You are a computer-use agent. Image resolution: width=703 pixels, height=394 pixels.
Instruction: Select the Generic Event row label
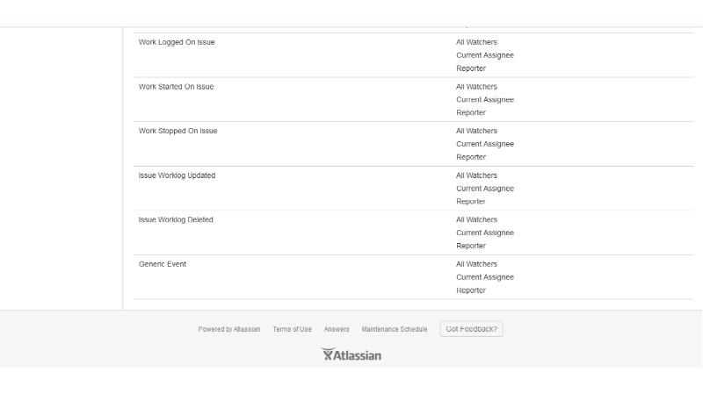click(163, 264)
